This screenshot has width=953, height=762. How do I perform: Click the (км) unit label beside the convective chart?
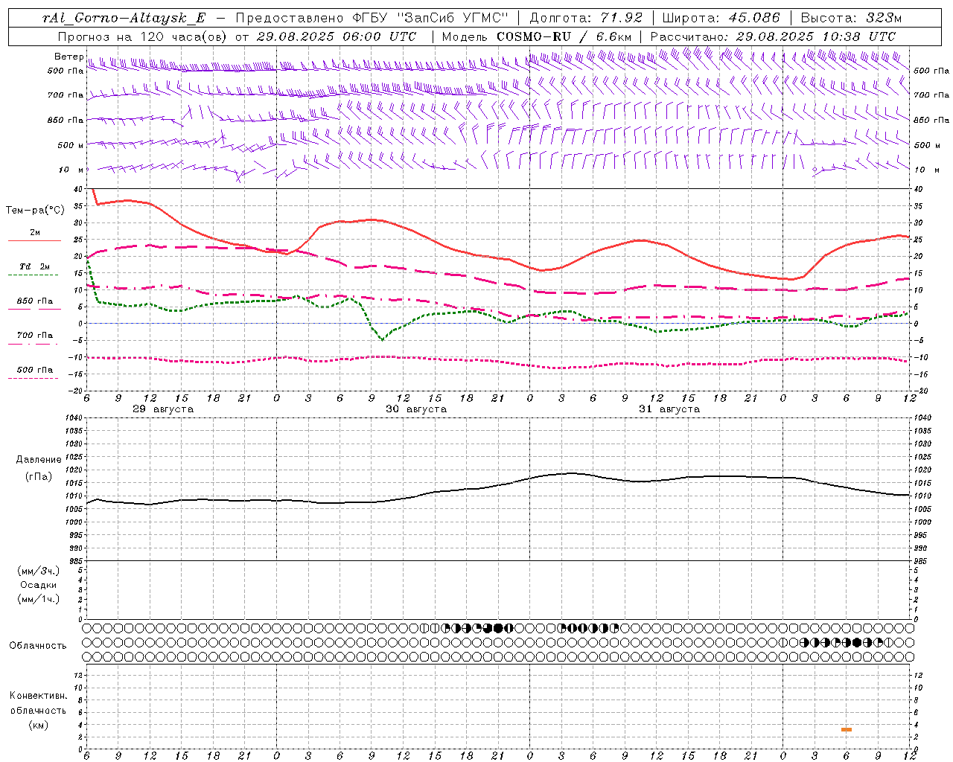click(x=39, y=725)
